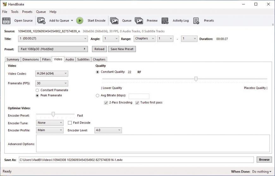Open the Encoder Level dropdown
This screenshot has width=275, height=176.
pos(108,130)
